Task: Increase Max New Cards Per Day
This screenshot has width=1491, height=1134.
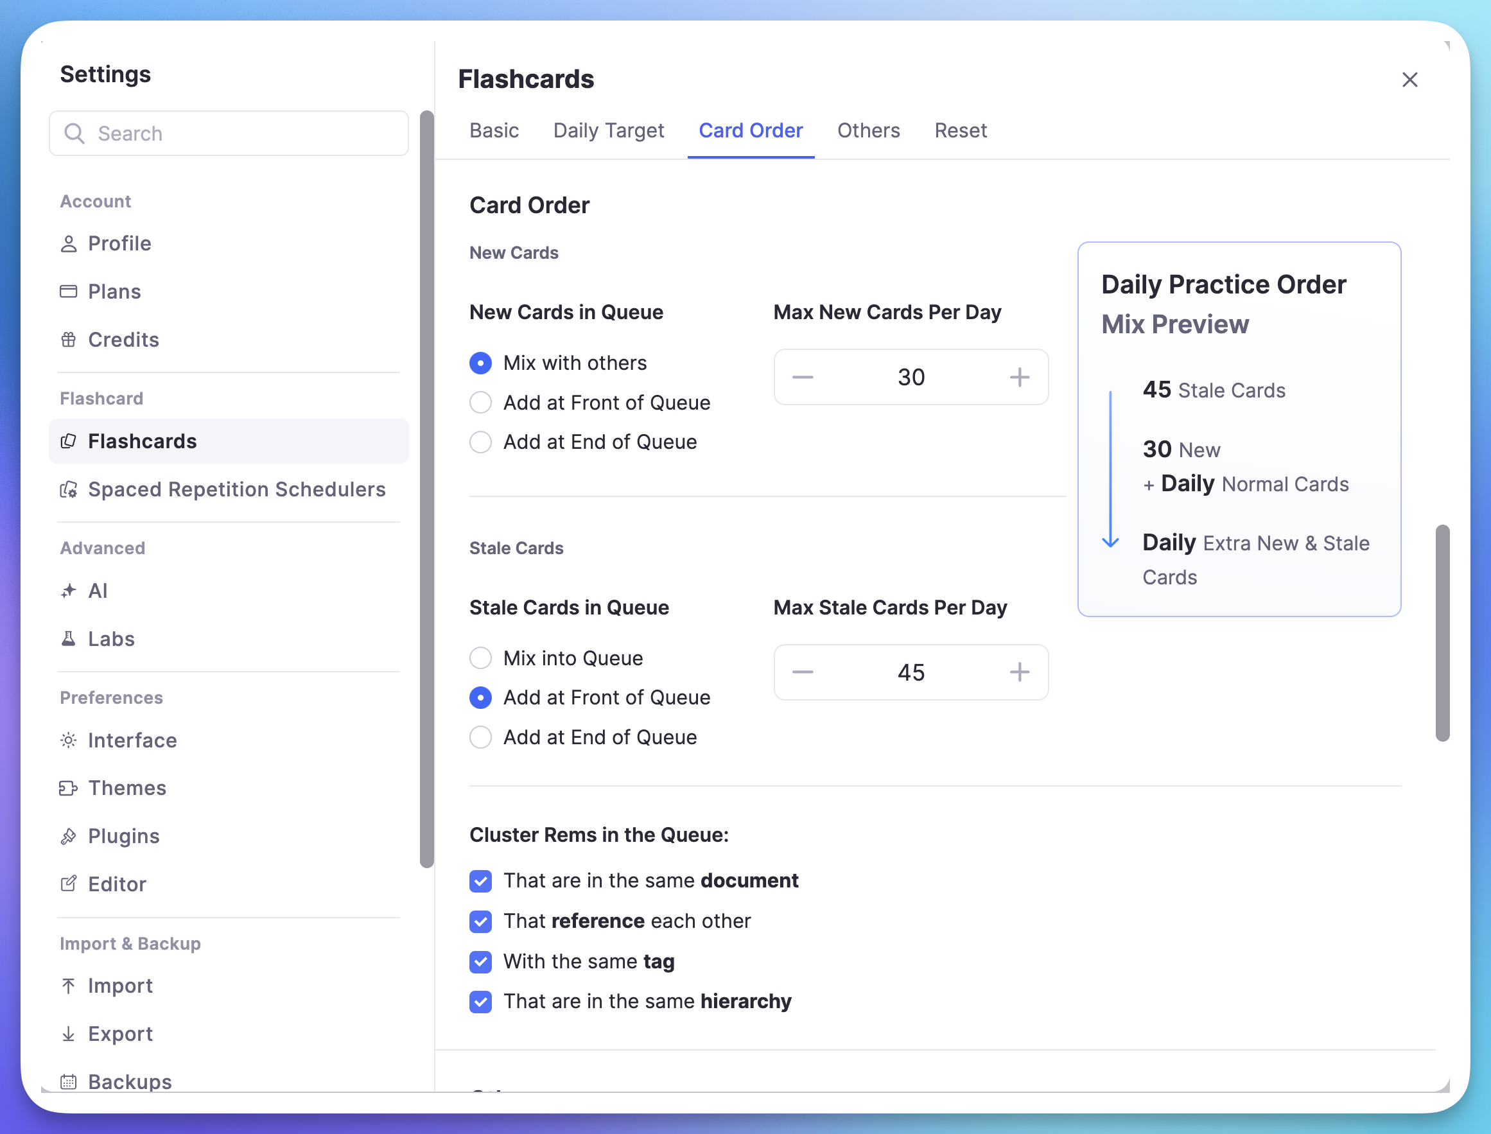Action: (1019, 377)
